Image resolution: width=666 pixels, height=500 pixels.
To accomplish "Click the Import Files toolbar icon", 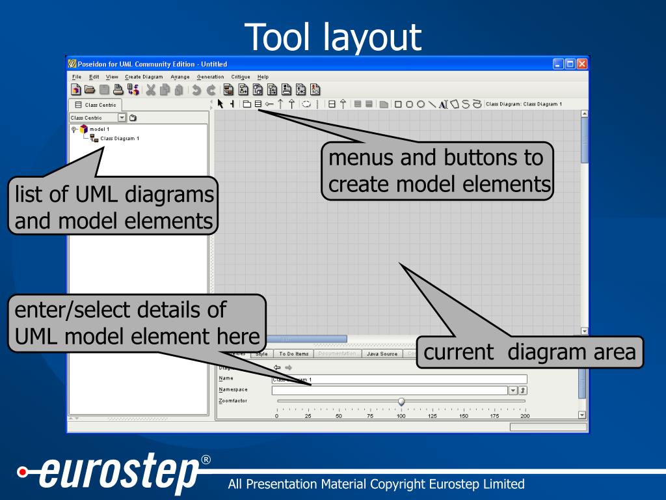I will (133, 89).
